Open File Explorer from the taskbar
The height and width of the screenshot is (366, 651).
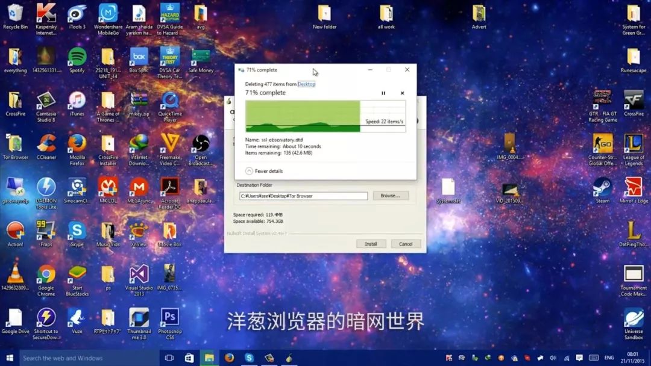(209, 358)
